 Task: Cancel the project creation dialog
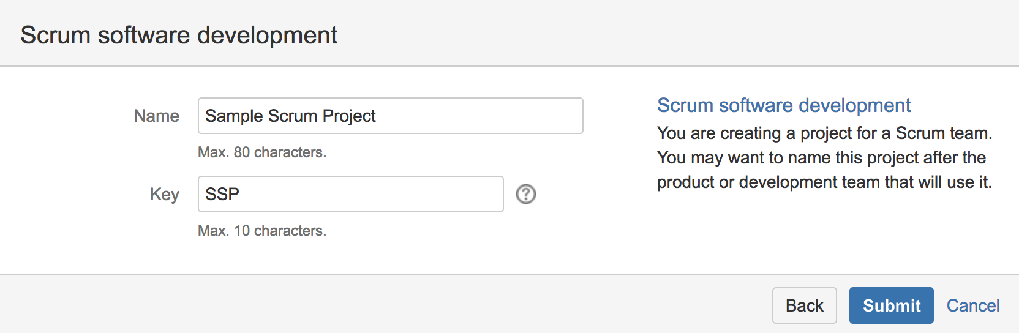(x=972, y=305)
